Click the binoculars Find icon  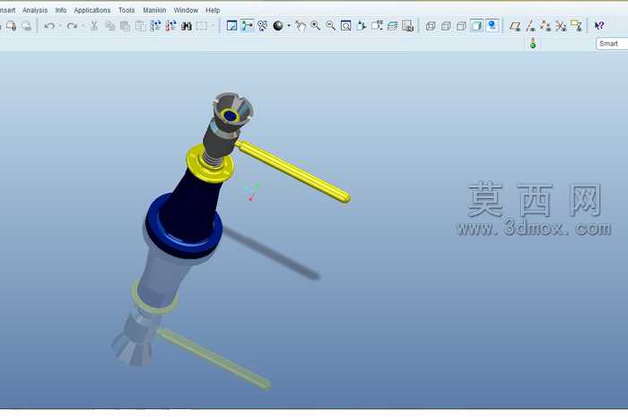tap(187, 26)
